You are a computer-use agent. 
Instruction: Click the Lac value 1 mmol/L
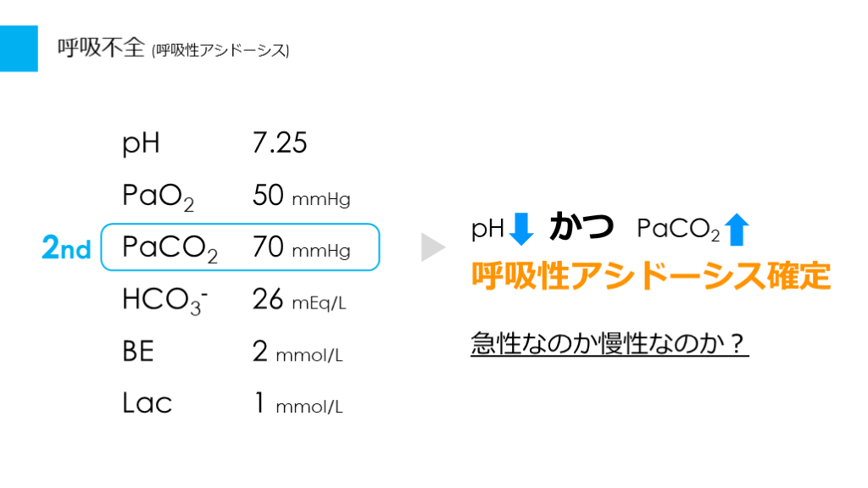[x=298, y=404]
